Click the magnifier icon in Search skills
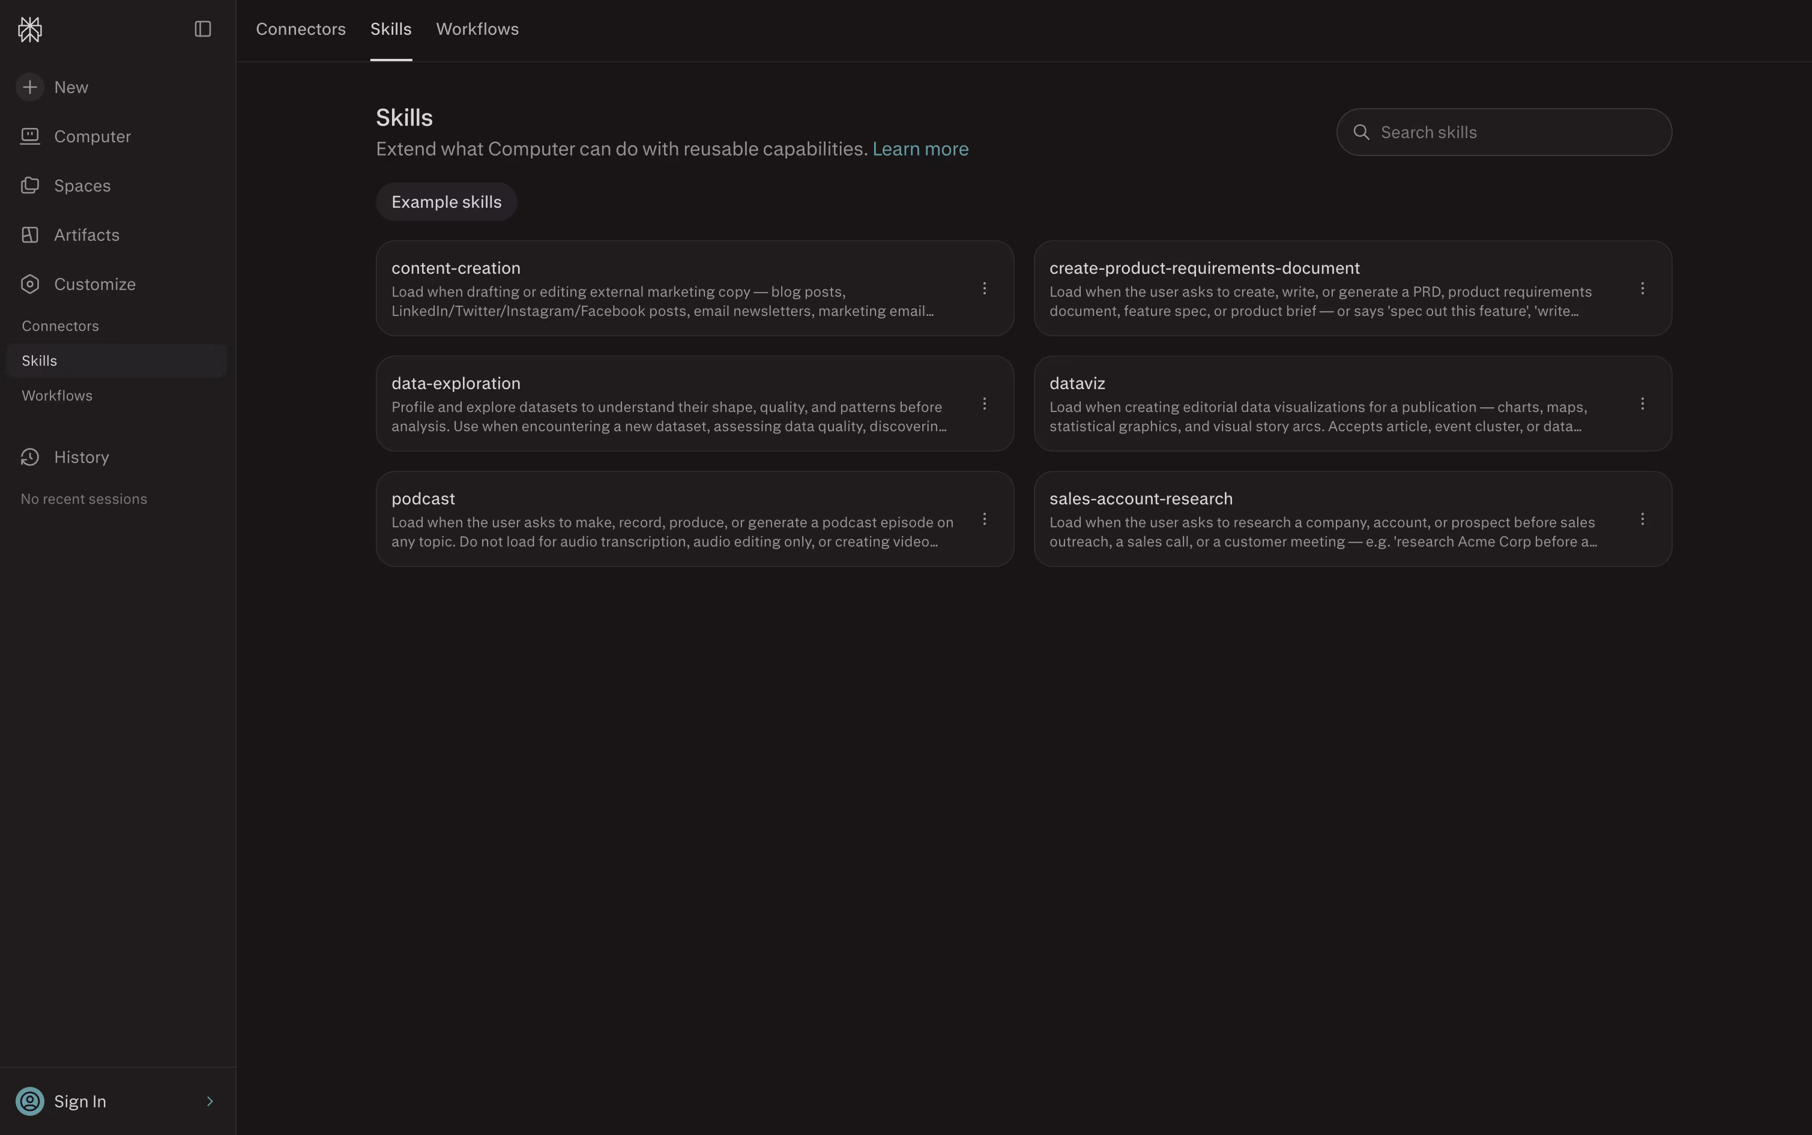The height and width of the screenshot is (1135, 1812). (1361, 132)
